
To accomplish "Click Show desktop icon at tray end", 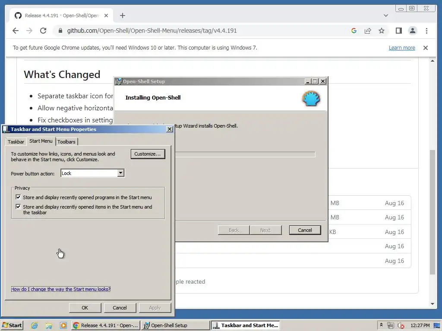I will (437, 325).
